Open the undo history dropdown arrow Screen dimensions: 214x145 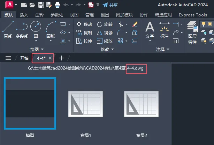pyautogui.click(x=72, y=5)
